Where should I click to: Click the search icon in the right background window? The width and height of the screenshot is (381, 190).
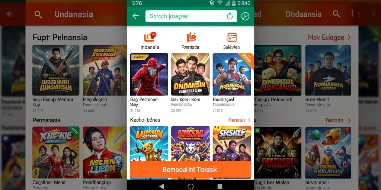coord(336,14)
